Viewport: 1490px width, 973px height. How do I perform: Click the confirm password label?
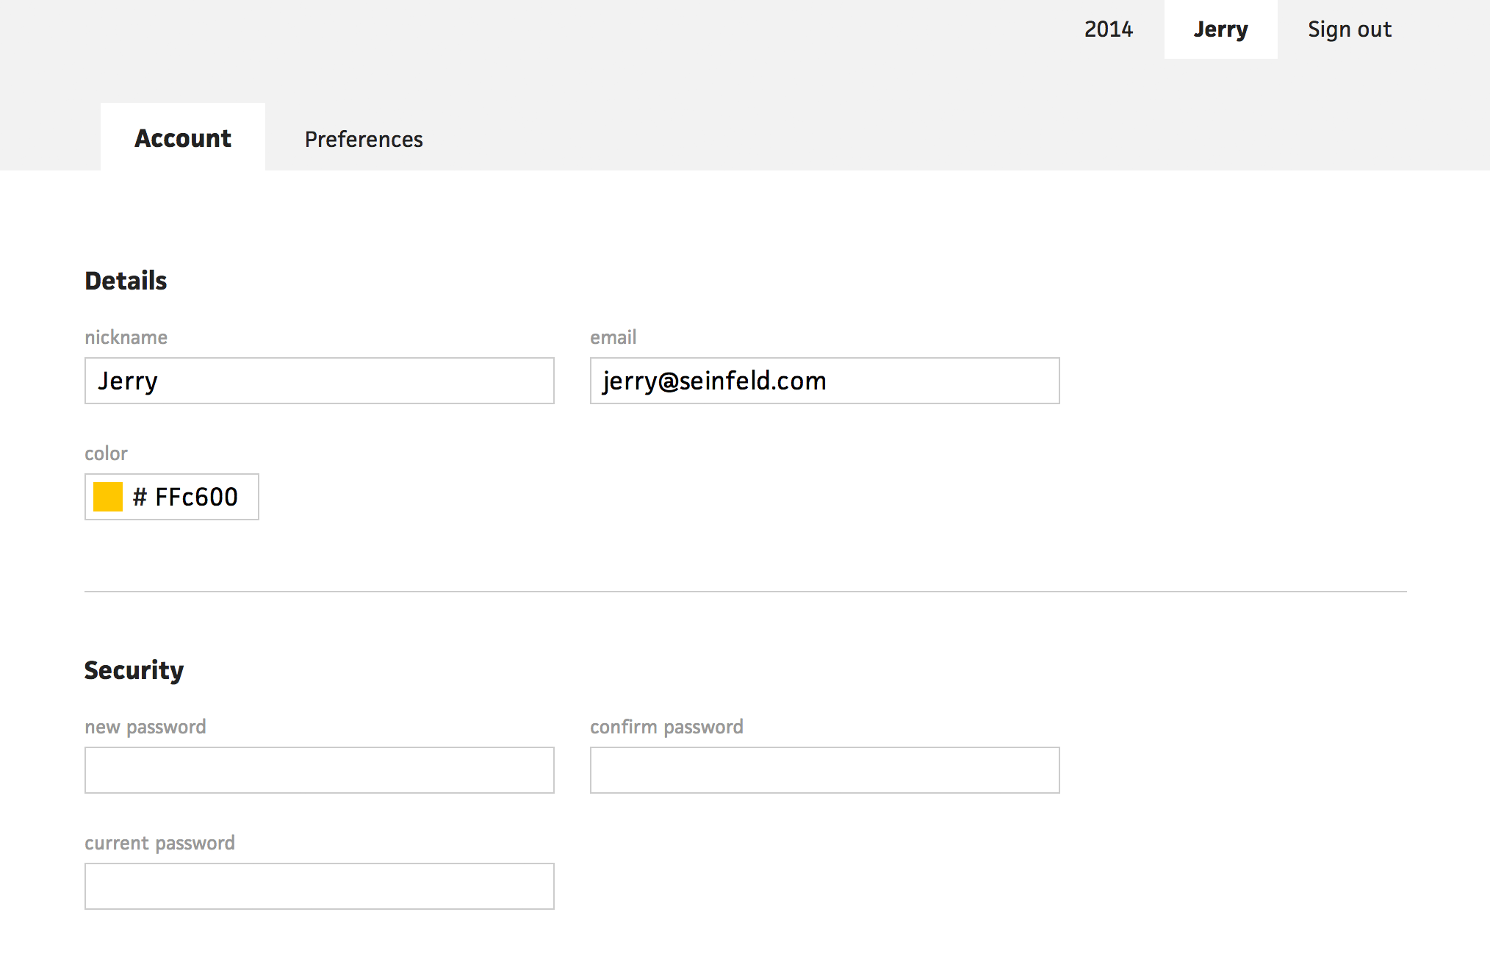click(666, 727)
